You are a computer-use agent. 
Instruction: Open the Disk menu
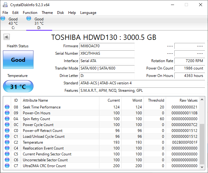point(60,13)
